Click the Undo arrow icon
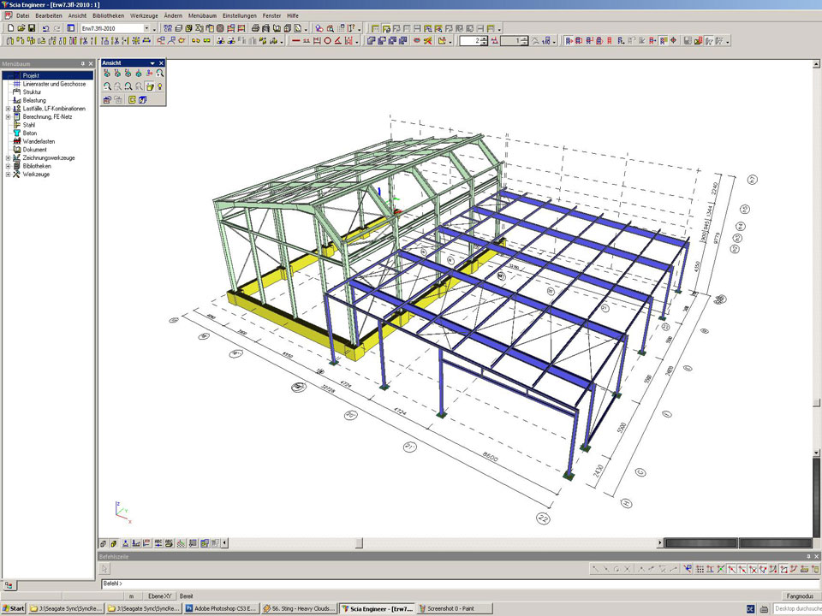This screenshot has height=616, width=822. pos(45,28)
